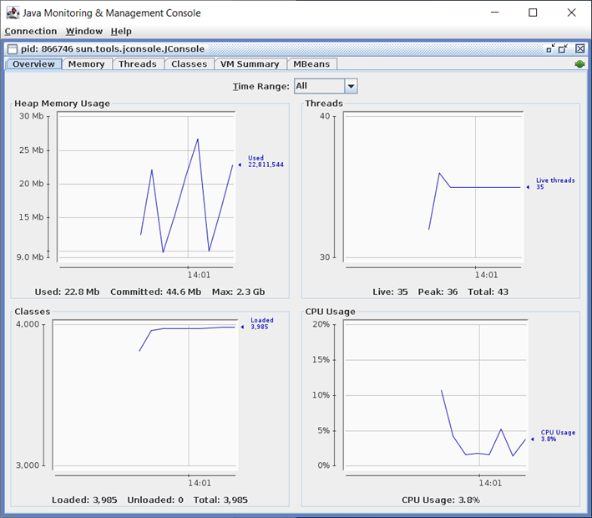The height and width of the screenshot is (518, 592).
Task: Switch to the Threads tab
Action: coord(137,64)
